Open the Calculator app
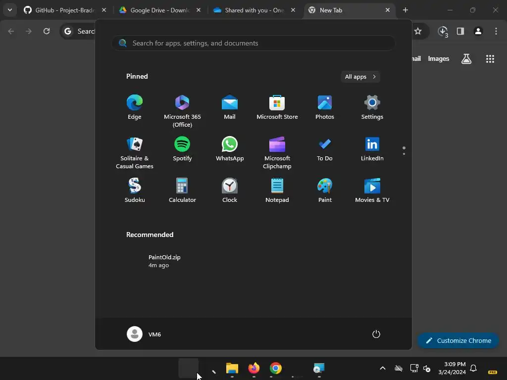This screenshot has width=507, height=380. point(182,190)
